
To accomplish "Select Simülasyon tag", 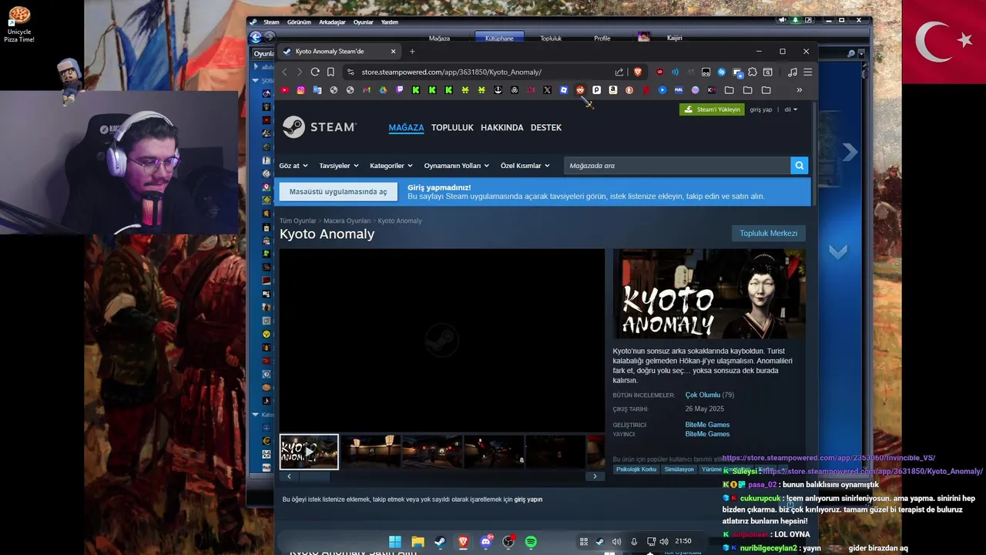I will [x=679, y=469].
